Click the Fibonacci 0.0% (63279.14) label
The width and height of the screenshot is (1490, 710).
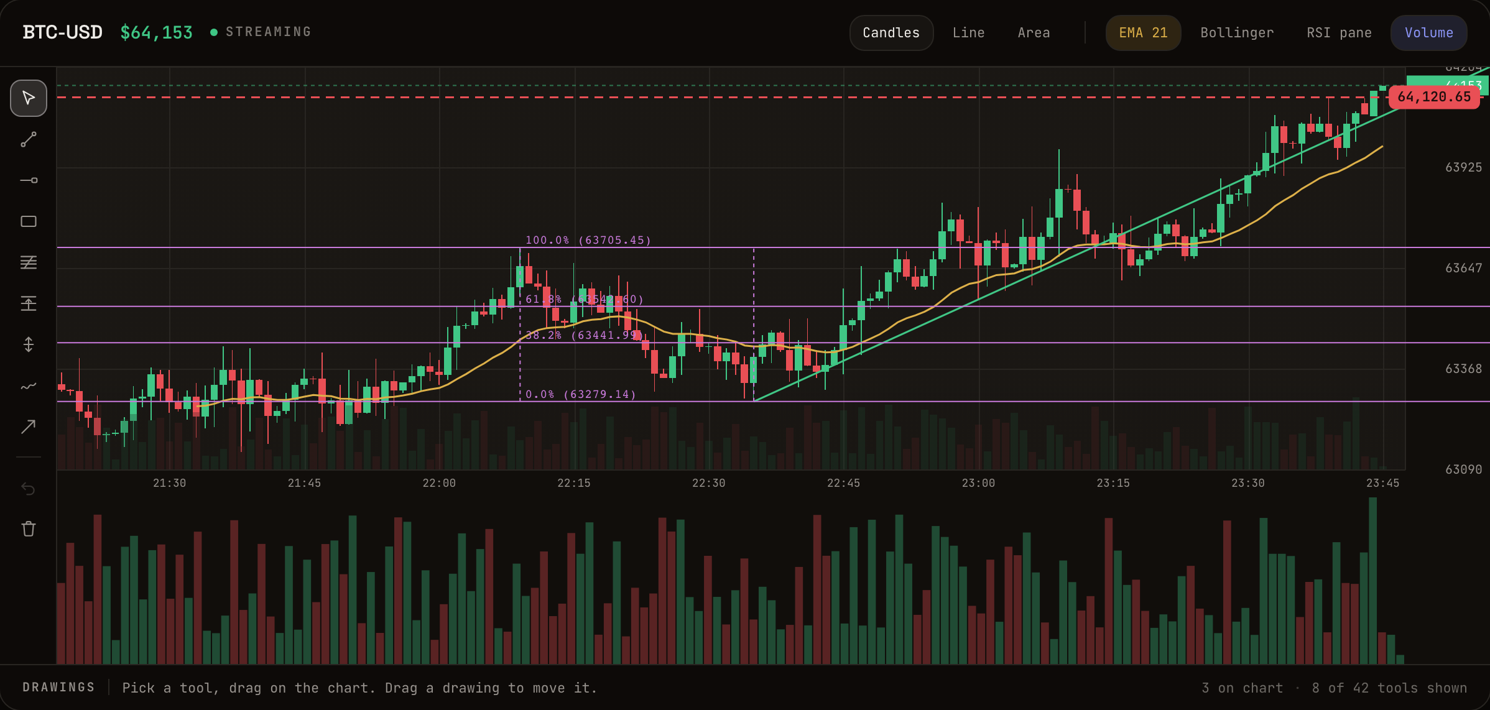[581, 394]
